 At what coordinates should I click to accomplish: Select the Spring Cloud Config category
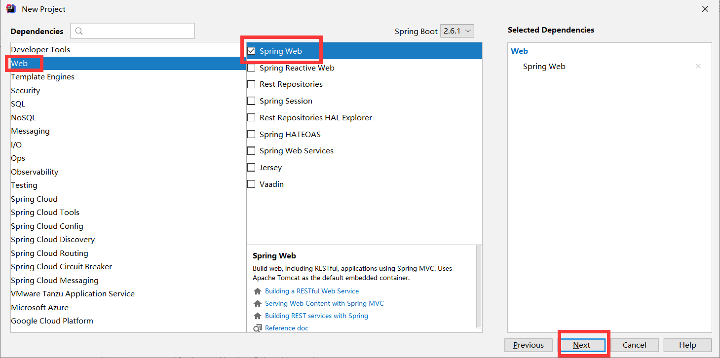coord(128,226)
